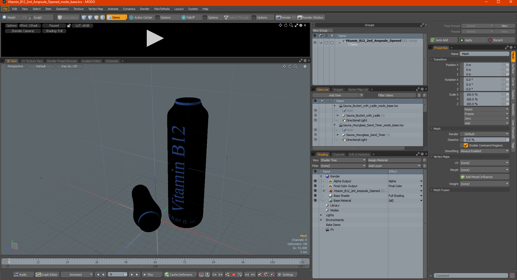Open the Graph Editor

click(x=47, y=275)
